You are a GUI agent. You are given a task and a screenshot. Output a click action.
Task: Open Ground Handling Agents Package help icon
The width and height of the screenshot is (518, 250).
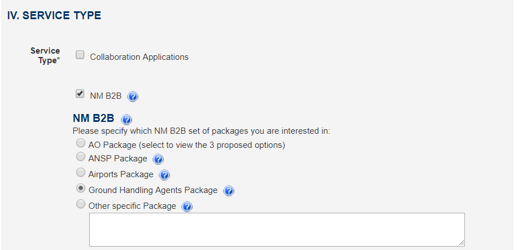(x=229, y=191)
